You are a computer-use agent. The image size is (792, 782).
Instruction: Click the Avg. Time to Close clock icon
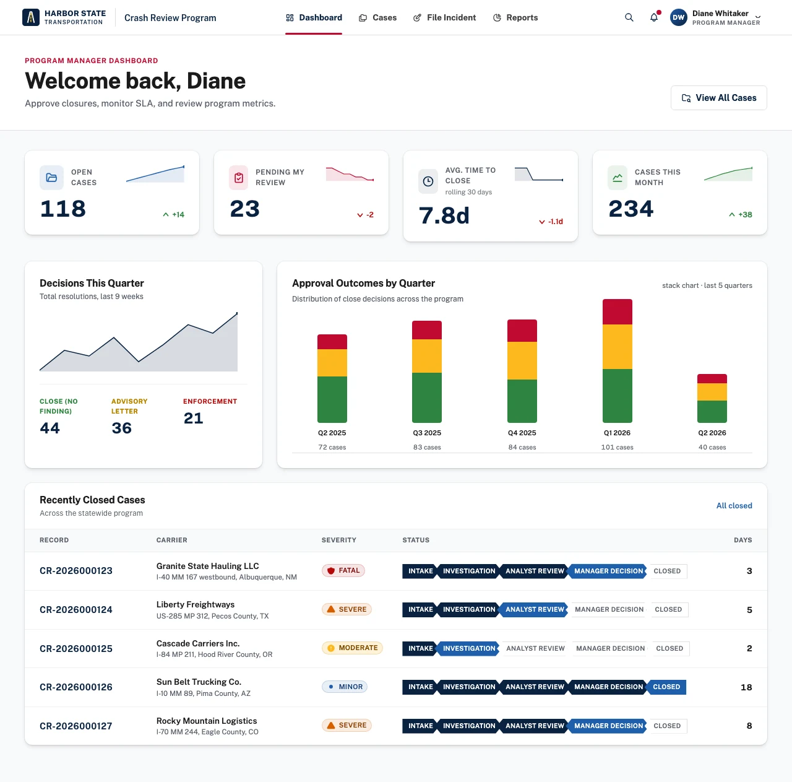click(428, 181)
